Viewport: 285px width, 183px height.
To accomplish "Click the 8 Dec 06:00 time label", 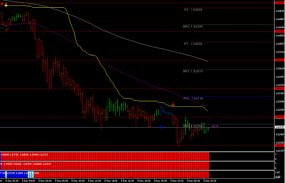I will pos(45,181).
